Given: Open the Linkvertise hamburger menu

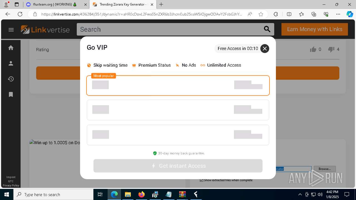Looking at the screenshot, I should [x=11, y=30].
